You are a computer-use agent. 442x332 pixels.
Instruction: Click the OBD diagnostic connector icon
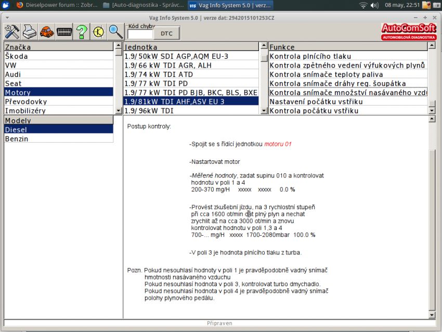coord(64,32)
